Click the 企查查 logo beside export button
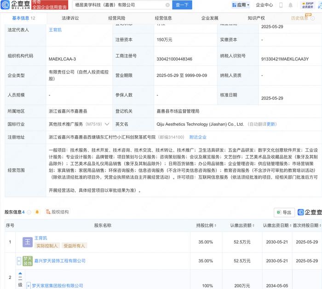Viewport: 322px width, 289px height. pyautogui.click(x=310, y=212)
